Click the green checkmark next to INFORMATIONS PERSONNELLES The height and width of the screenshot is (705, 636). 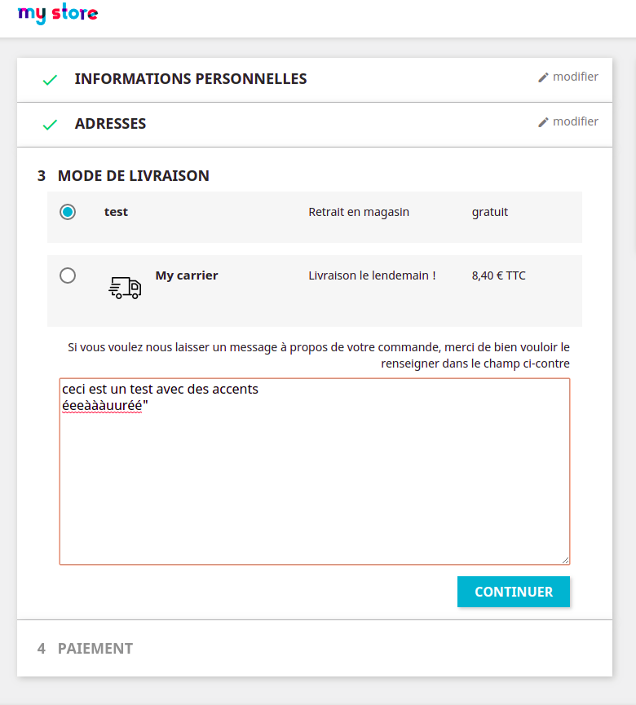50,79
